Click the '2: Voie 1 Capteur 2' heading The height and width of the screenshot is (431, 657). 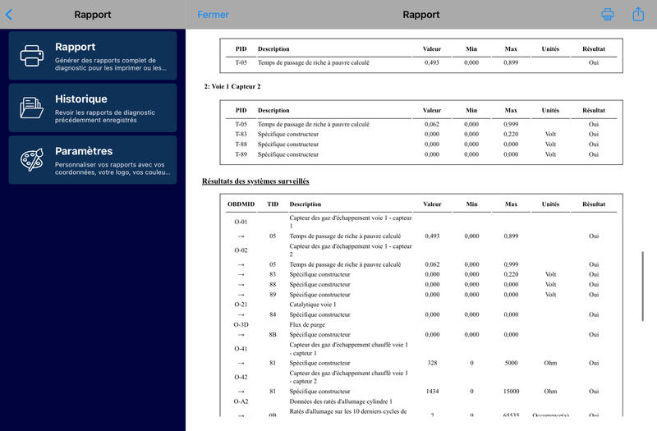click(x=232, y=86)
